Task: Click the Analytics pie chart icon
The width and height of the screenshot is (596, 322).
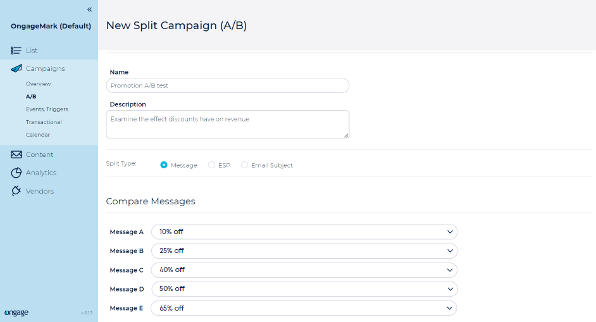Action: pyautogui.click(x=16, y=173)
